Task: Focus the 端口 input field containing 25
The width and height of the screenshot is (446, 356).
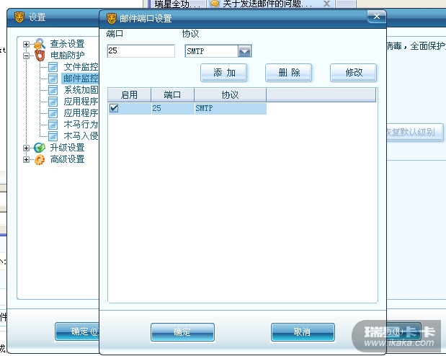Action: [141, 51]
